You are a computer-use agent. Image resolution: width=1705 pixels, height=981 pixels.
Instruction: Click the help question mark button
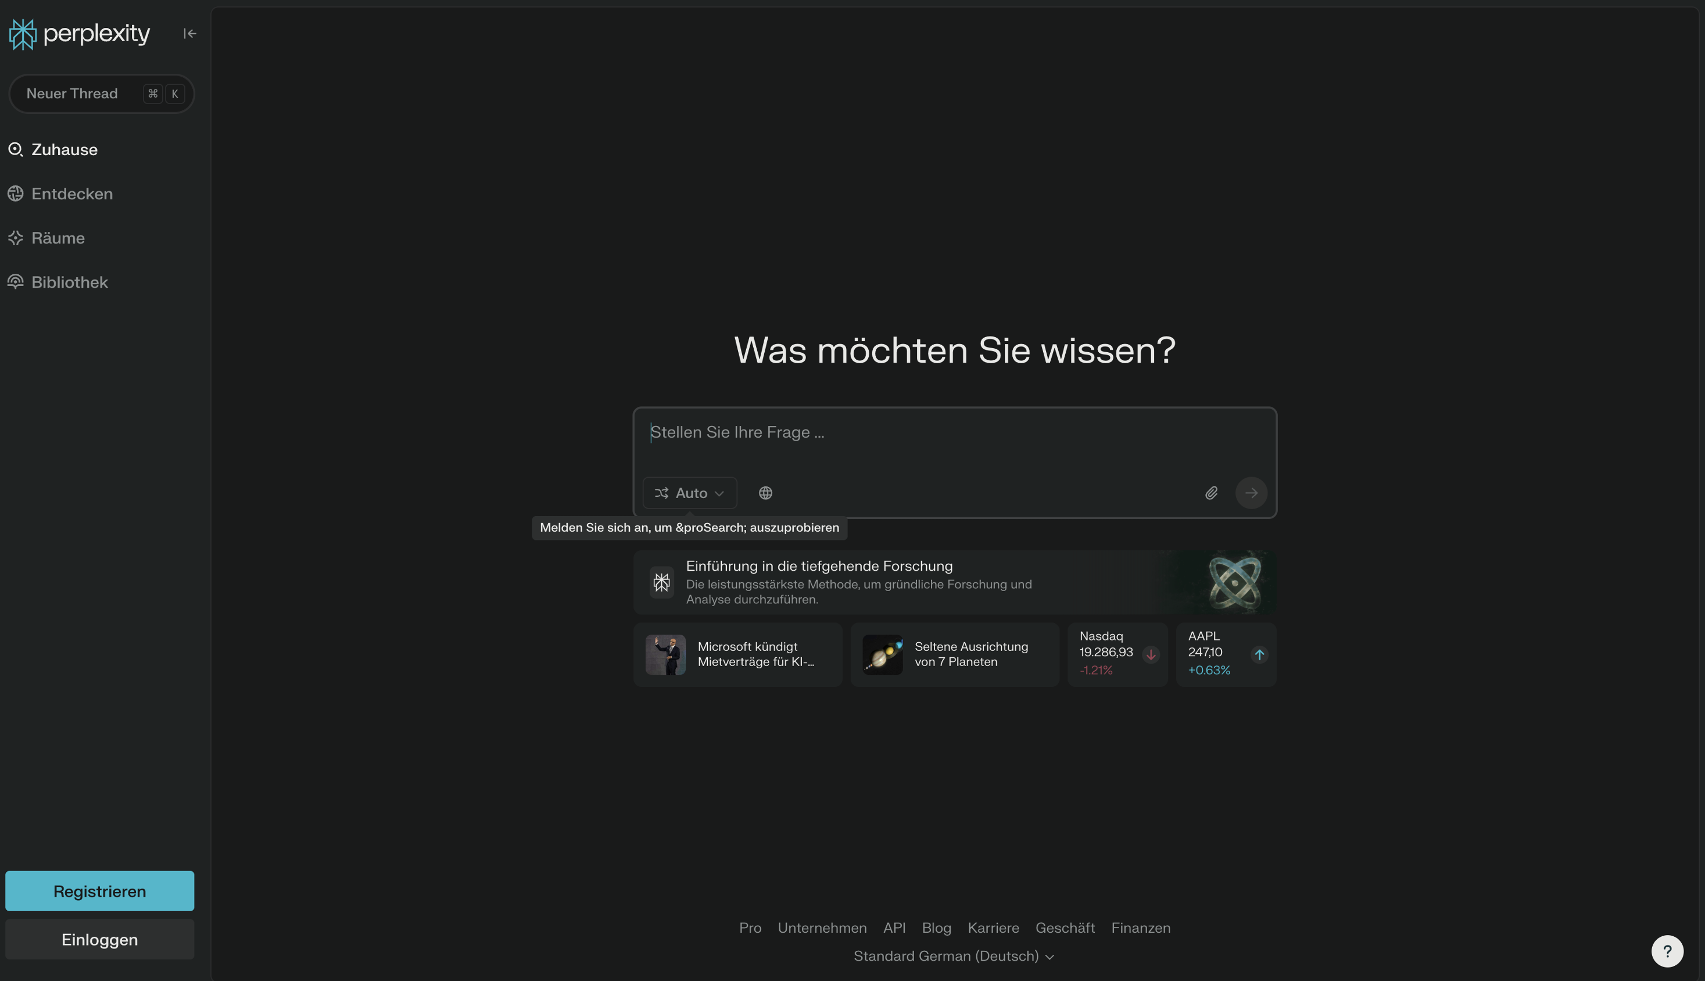[x=1667, y=951]
